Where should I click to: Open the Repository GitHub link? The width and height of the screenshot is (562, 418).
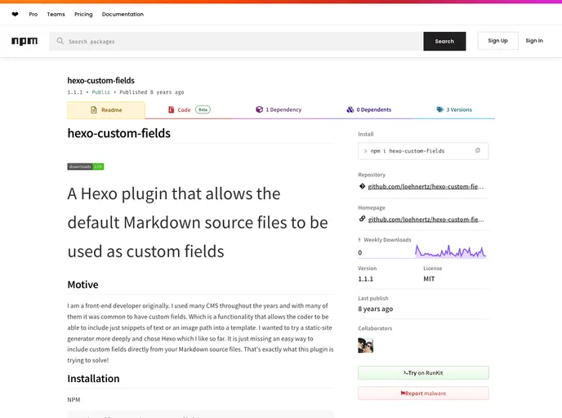pyautogui.click(x=426, y=187)
